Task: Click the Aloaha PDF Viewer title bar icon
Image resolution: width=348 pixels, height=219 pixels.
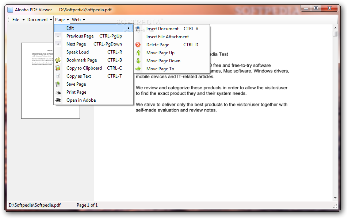Action: (x=10, y=10)
